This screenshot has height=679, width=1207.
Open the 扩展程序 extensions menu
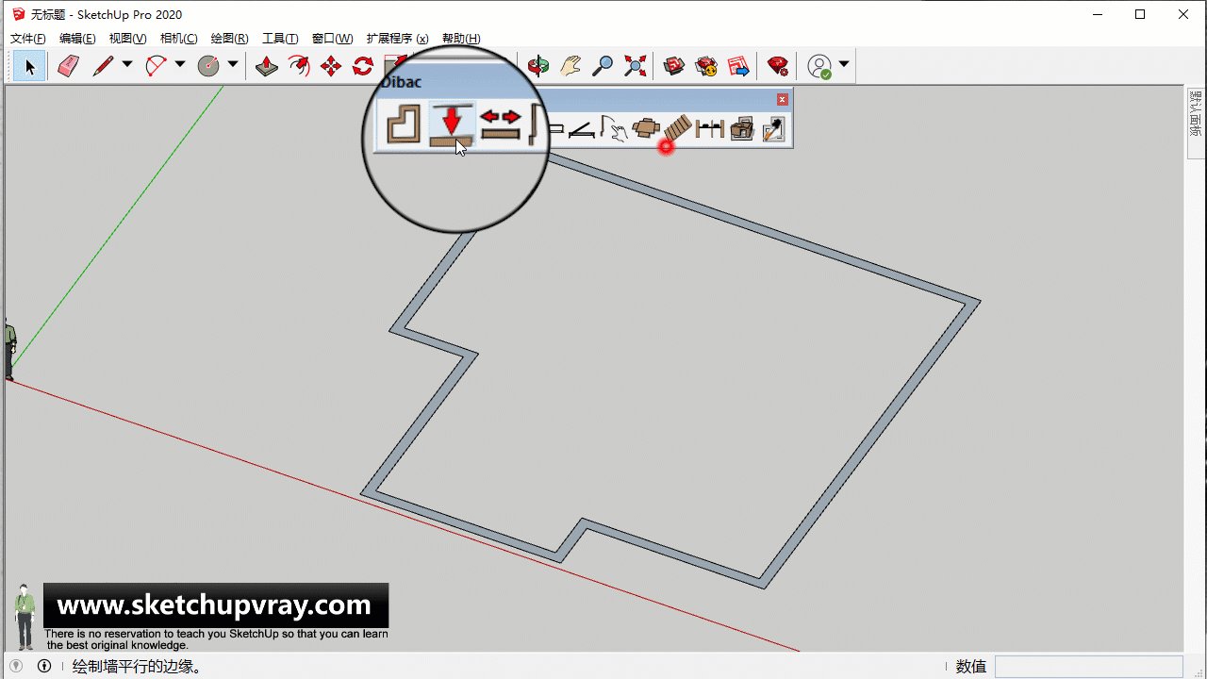tap(397, 39)
